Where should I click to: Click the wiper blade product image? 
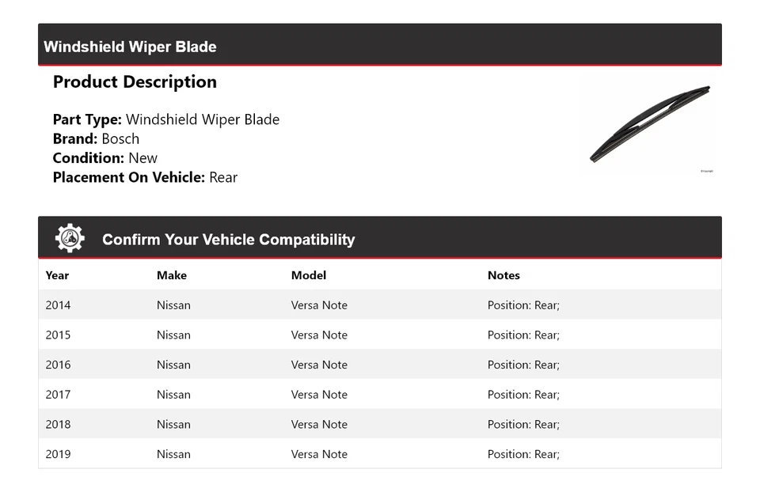pyautogui.click(x=649, y=124)
